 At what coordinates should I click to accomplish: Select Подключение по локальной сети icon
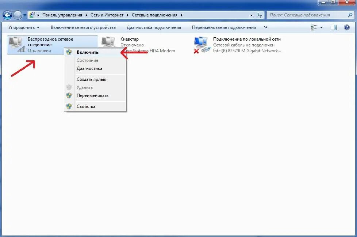(202, 45)
